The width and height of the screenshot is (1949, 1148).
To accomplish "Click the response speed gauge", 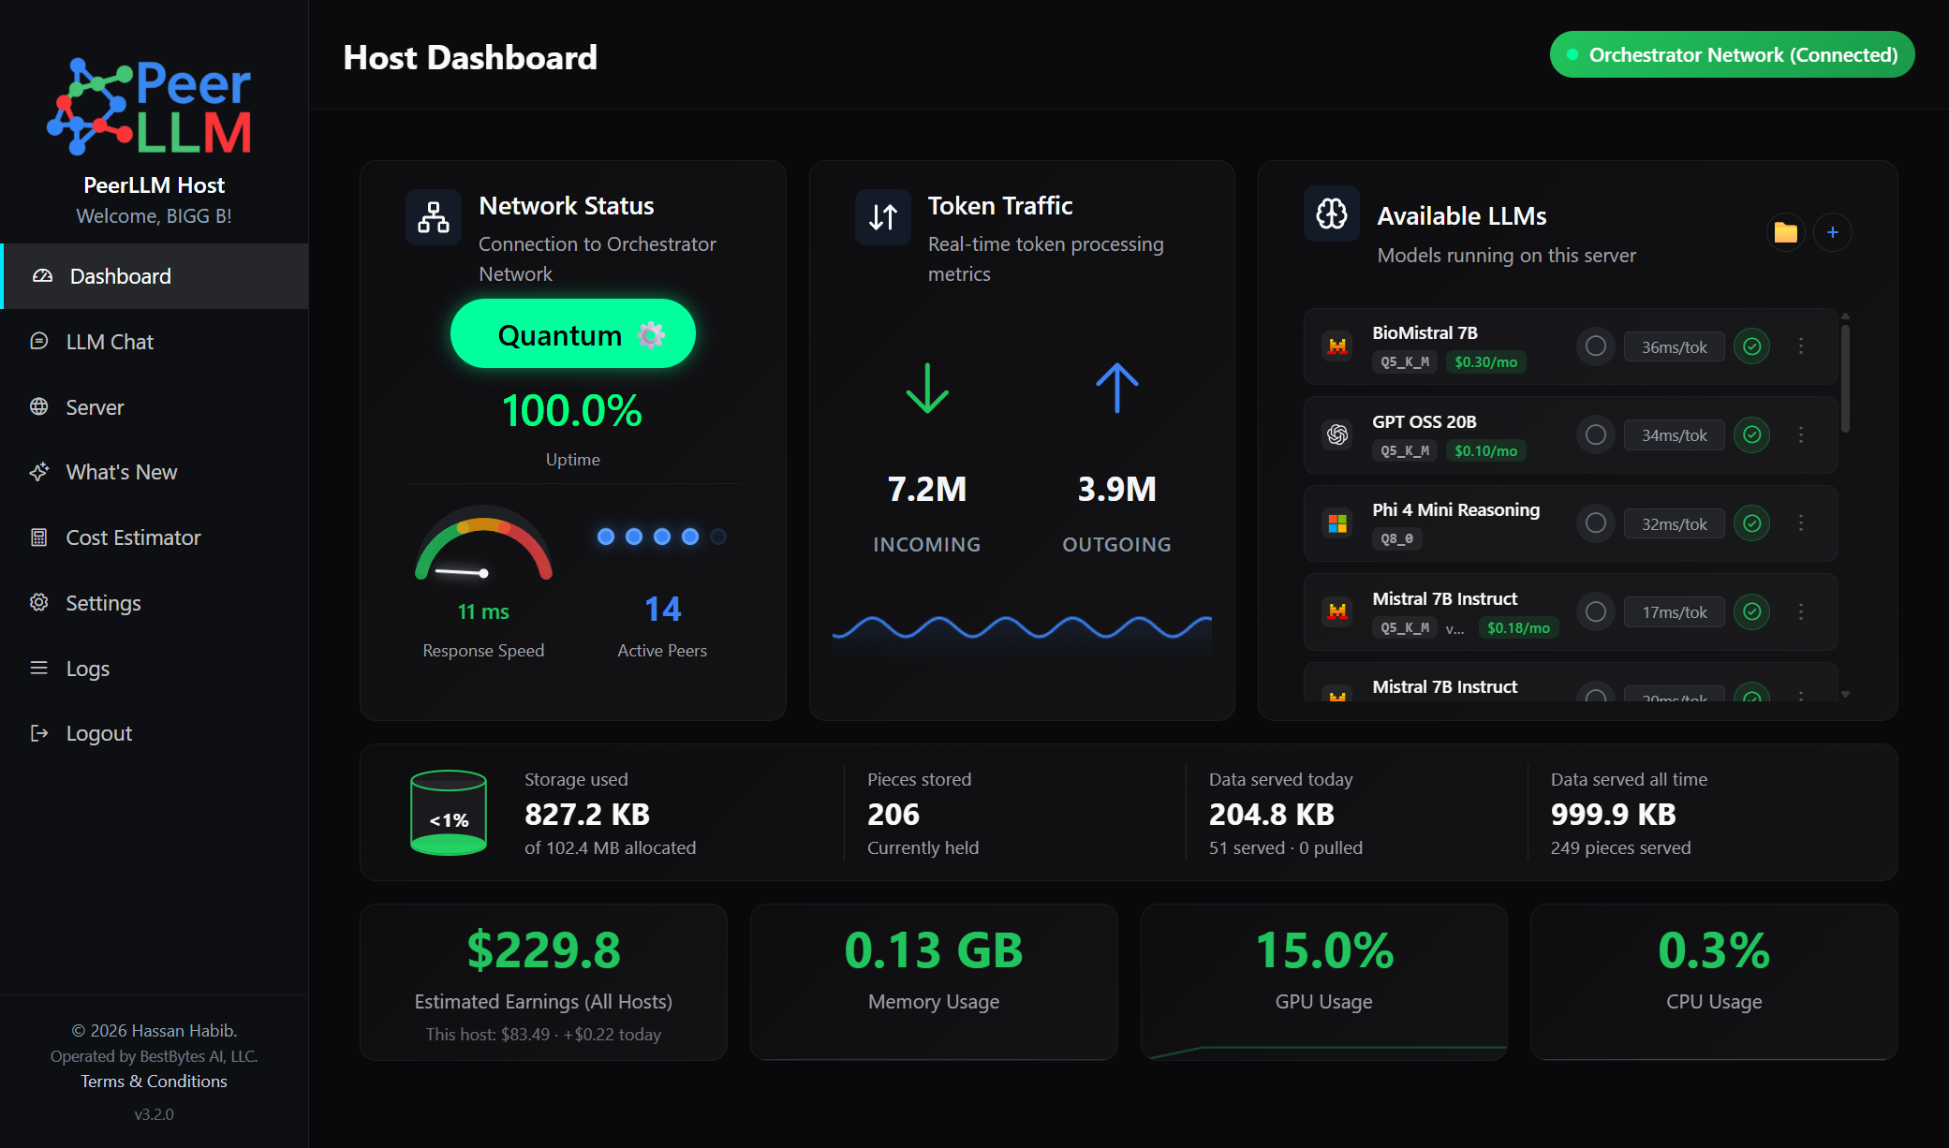I will (x=483, y=543).
